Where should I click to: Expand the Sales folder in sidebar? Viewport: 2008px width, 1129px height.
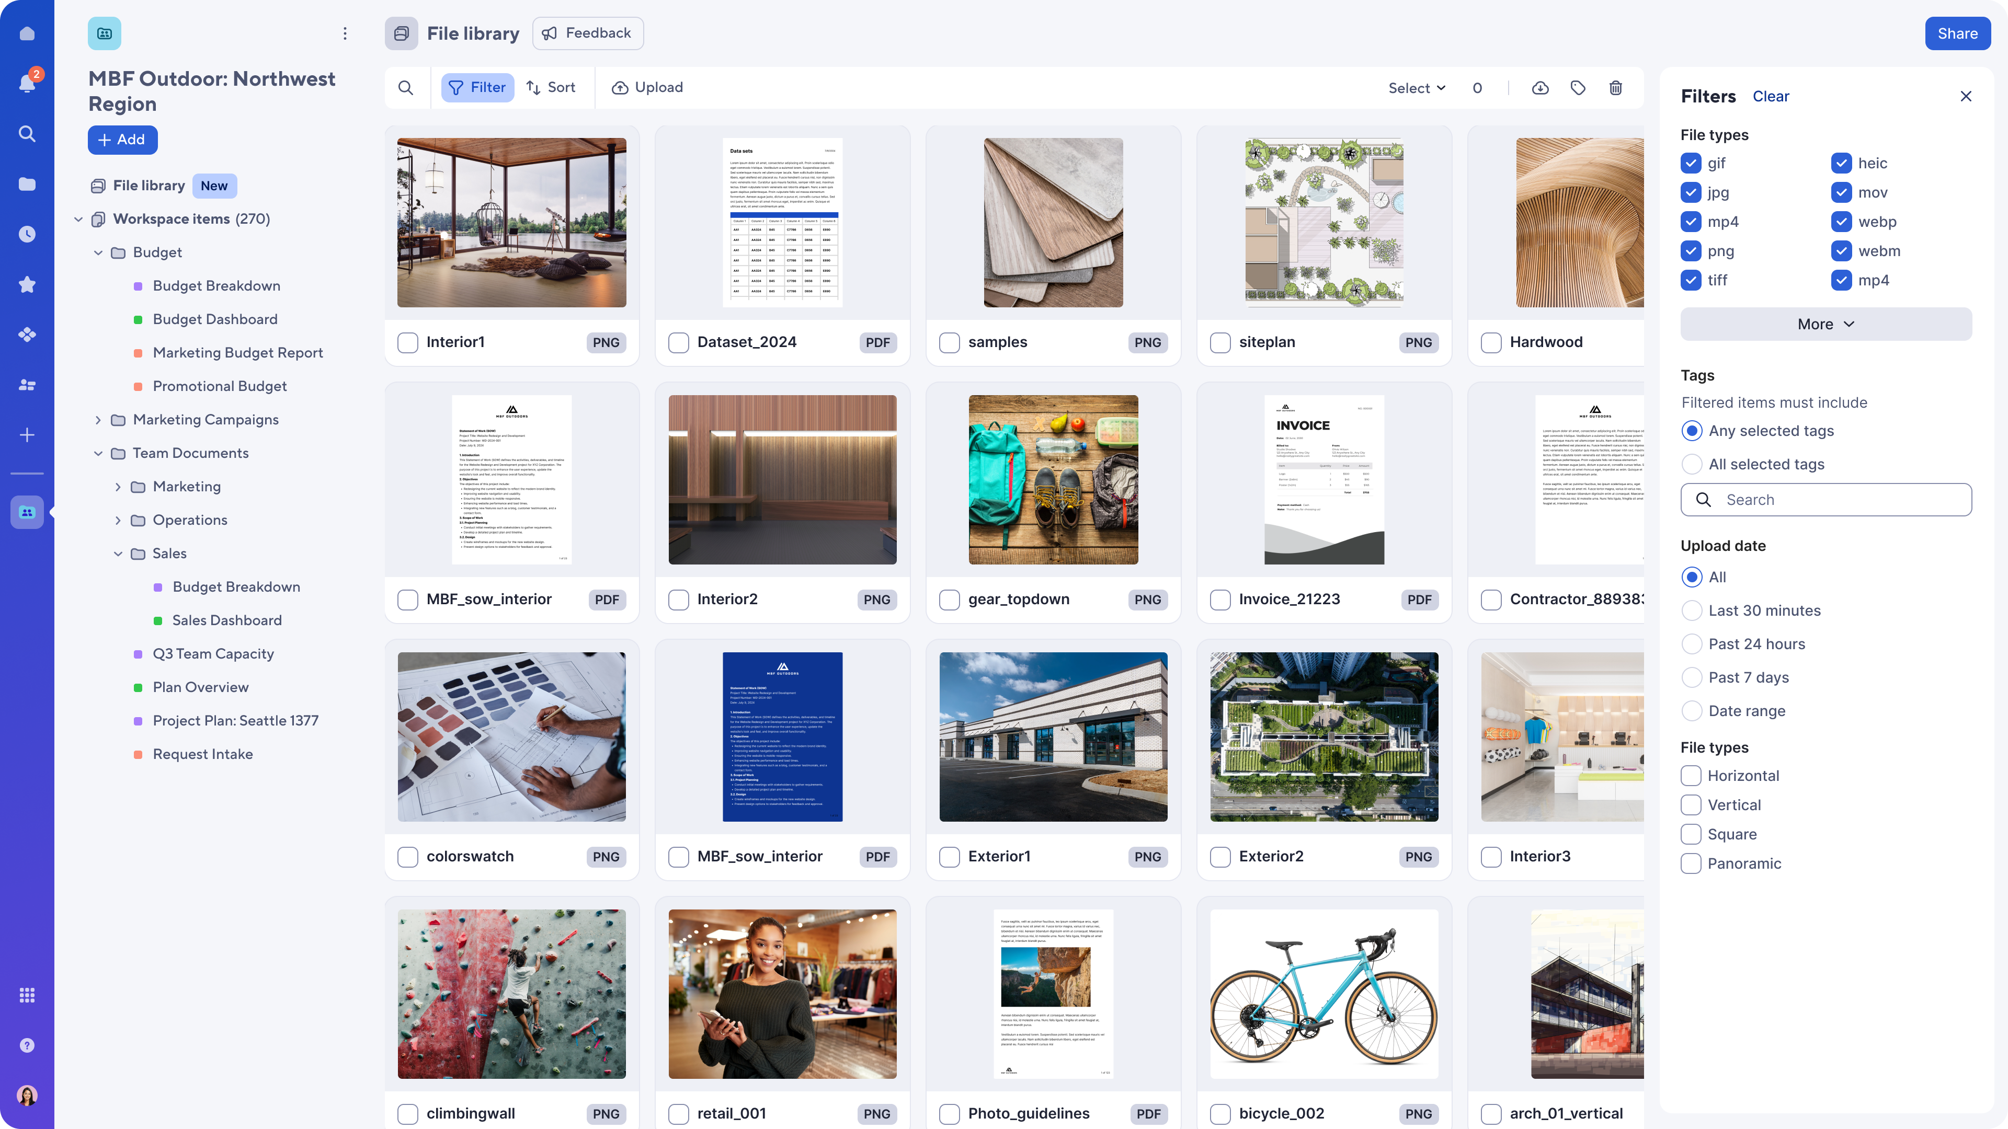(117, 553)
